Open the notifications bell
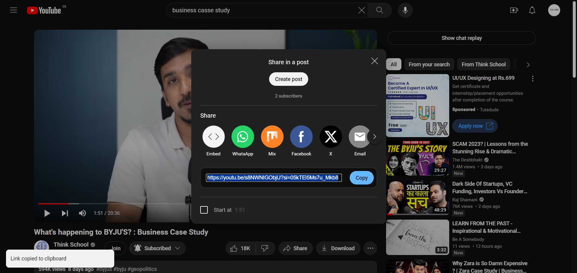The width and height of the screenshot is (577, 273). [x=532, y=10]
